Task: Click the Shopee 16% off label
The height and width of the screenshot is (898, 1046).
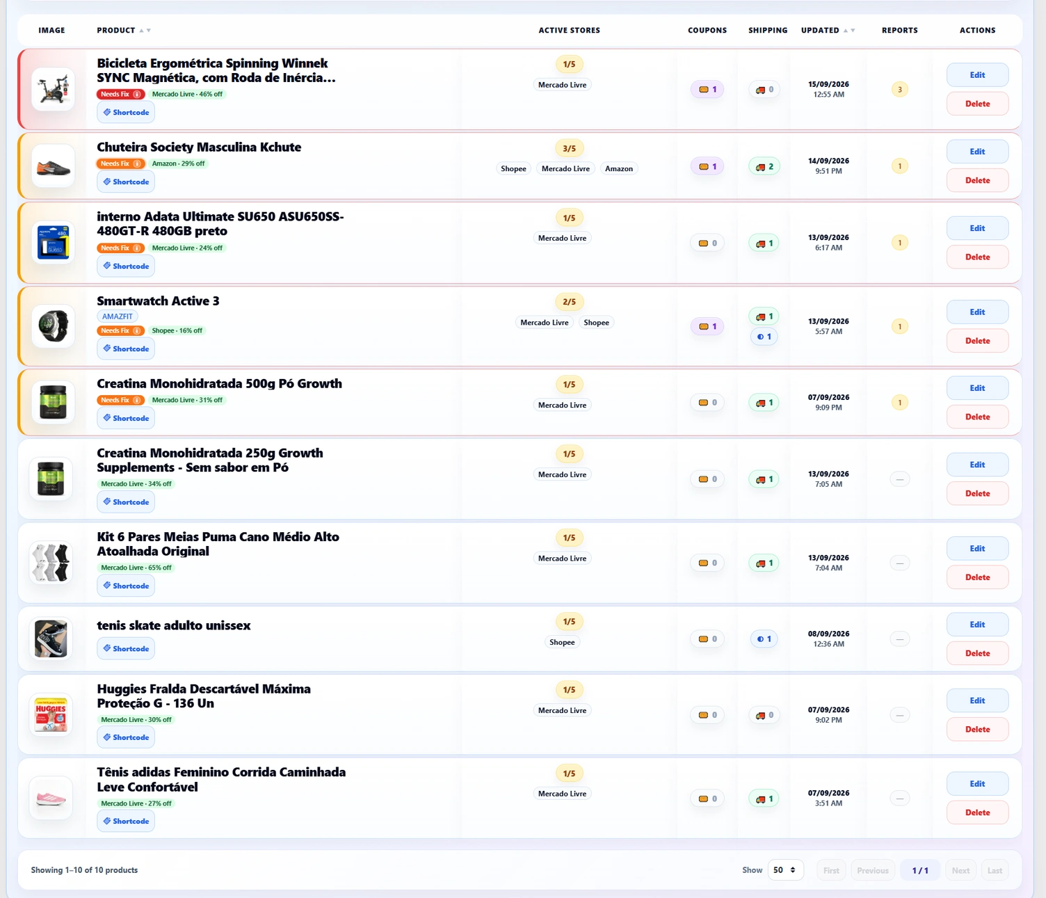Action: pos(177,331)
